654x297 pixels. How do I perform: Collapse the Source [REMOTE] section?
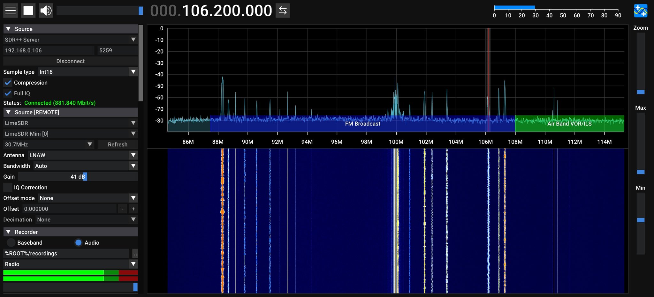(x=8, y=112)
